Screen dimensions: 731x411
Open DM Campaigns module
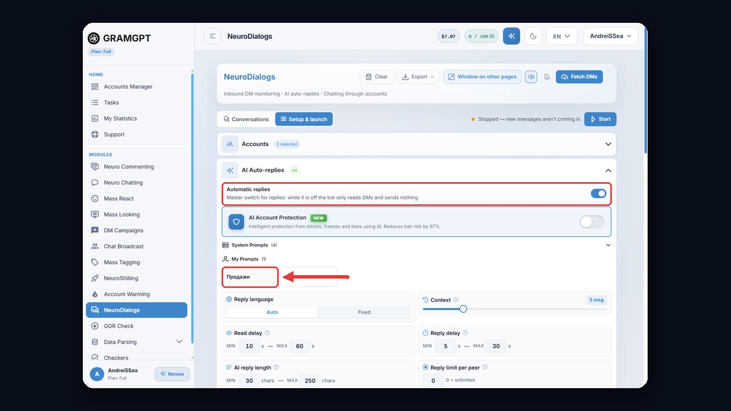137,231
